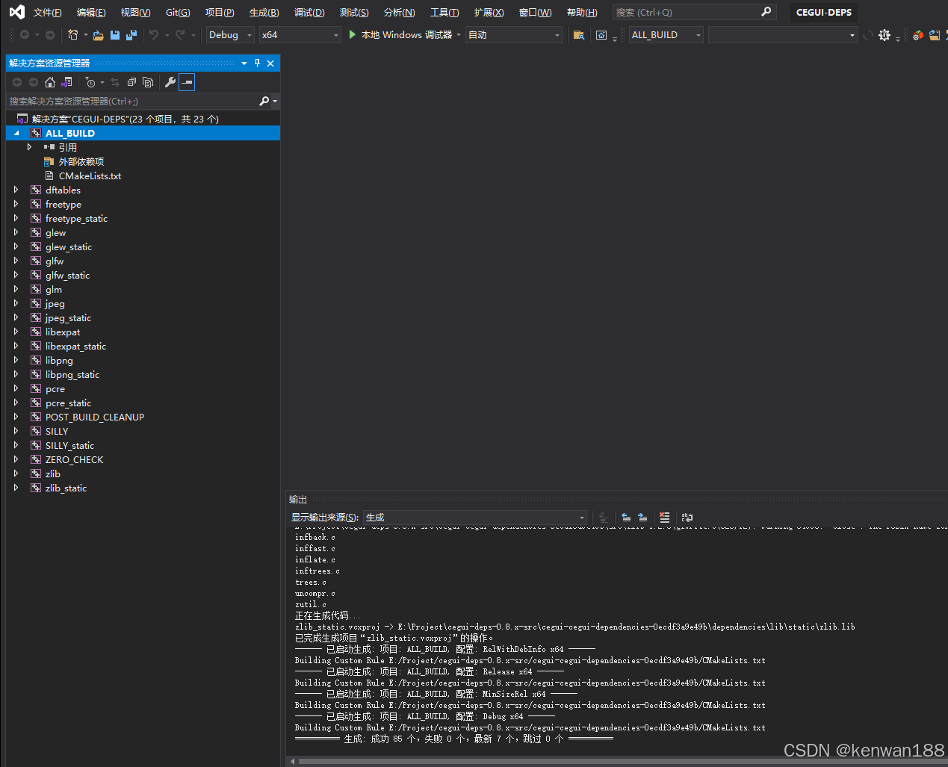The height and width of the screenshot is (767, 948).
Task: Click the Save All icon in toolbar
Action: [x=131, y=34]
